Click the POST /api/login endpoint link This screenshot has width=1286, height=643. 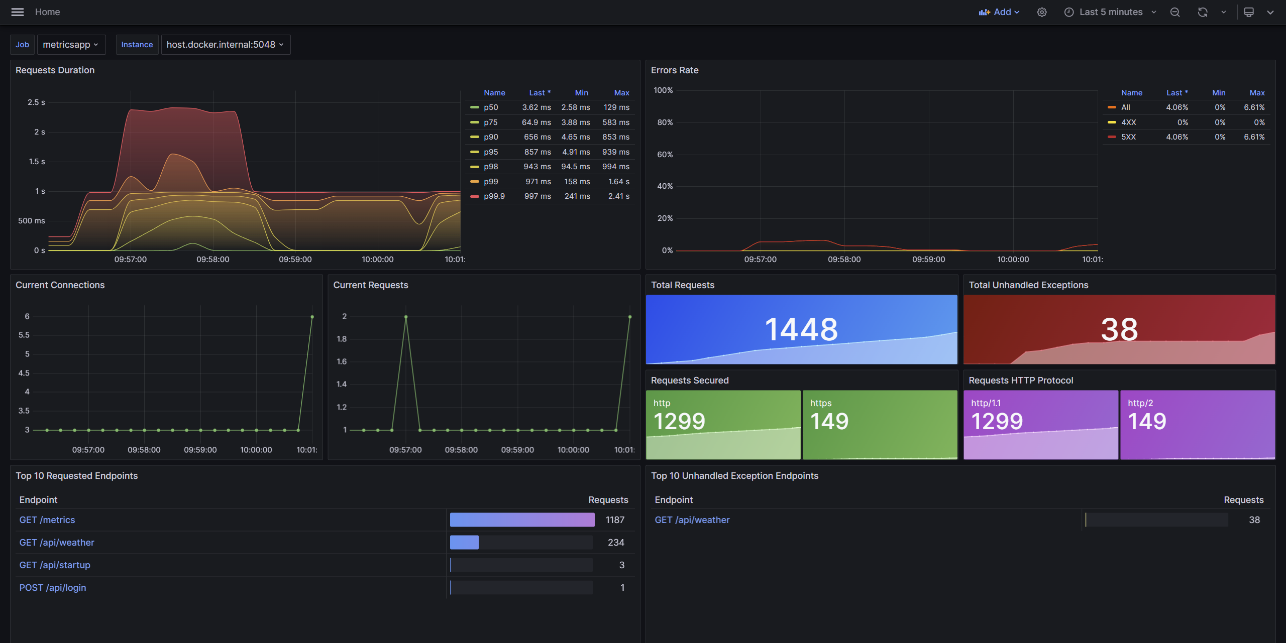pos(53,588)
